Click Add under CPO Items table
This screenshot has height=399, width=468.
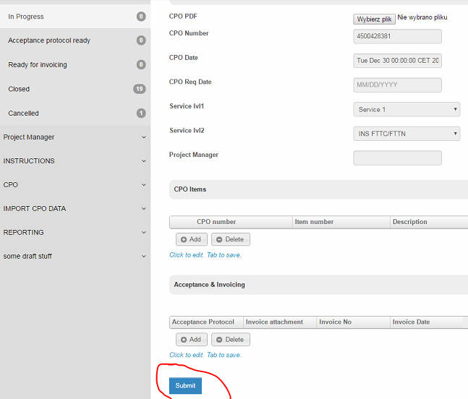click(x=192, y=239)
